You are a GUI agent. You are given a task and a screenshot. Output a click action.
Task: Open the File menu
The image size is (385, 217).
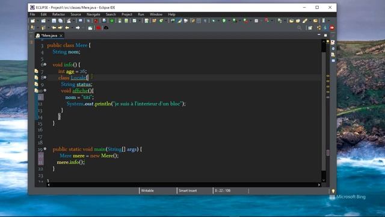click(32, 14)
